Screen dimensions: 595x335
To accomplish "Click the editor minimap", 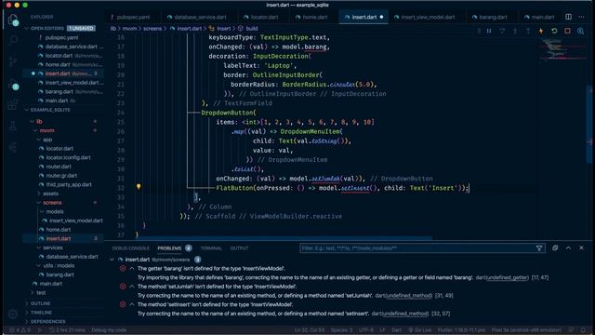I will pyautogui.click(x=562, y=49).
